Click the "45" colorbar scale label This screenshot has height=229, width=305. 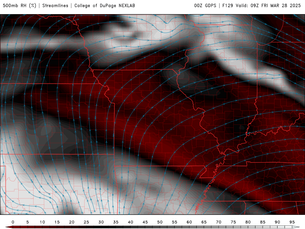[x=145, y=222]
